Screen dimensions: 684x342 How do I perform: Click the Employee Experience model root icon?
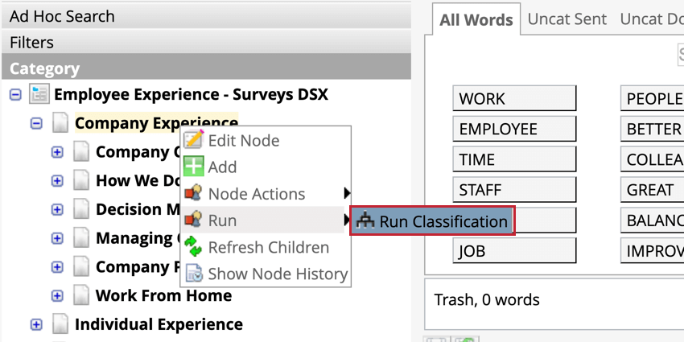pos(39,94)
